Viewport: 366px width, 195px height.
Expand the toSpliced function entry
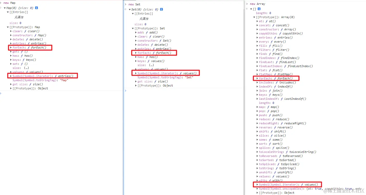coord(257,164)
